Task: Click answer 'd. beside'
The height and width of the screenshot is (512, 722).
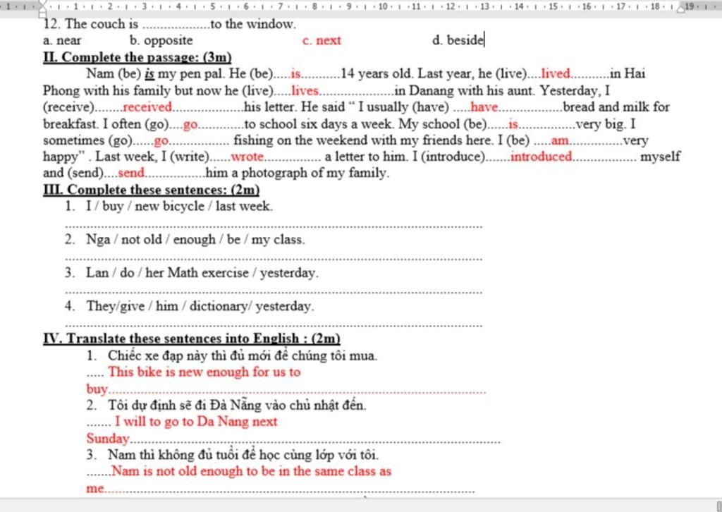Action: pos(458,40)
